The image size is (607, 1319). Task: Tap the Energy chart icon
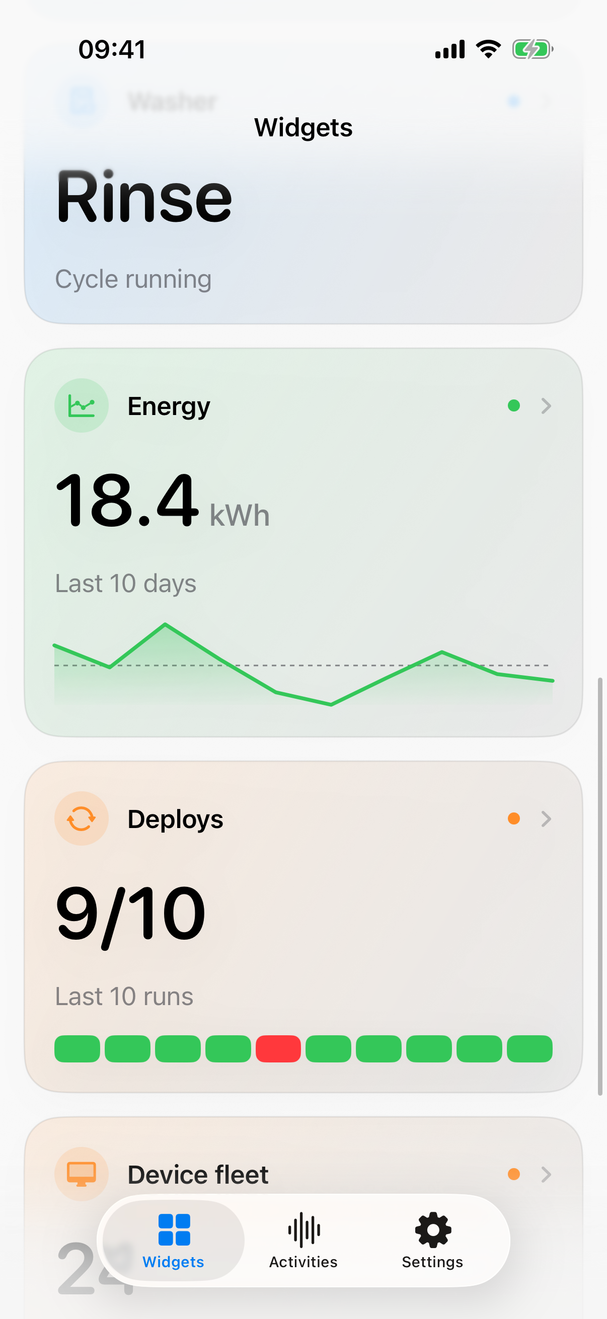(x=82, y=405)
